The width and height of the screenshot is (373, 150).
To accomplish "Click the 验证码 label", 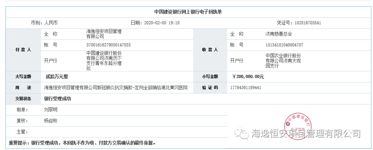I will (x=210, y=88).
